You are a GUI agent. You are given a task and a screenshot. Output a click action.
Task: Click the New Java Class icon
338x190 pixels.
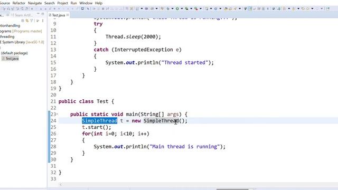pyautogui.click(x=215, y=8)
